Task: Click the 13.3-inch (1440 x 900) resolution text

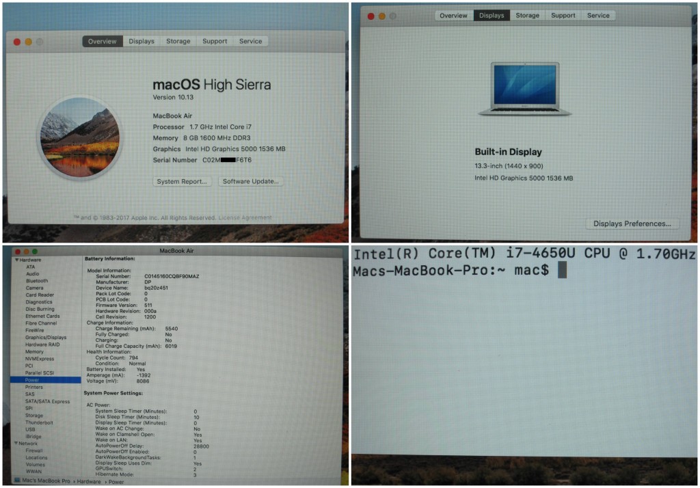Action: (509, 165)
